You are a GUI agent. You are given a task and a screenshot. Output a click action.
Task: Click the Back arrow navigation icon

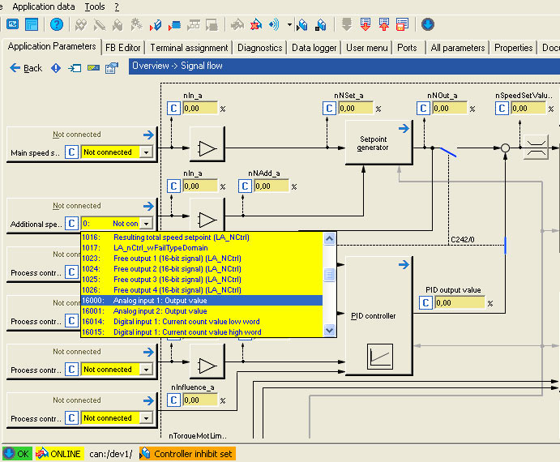[x=15, y=68]
